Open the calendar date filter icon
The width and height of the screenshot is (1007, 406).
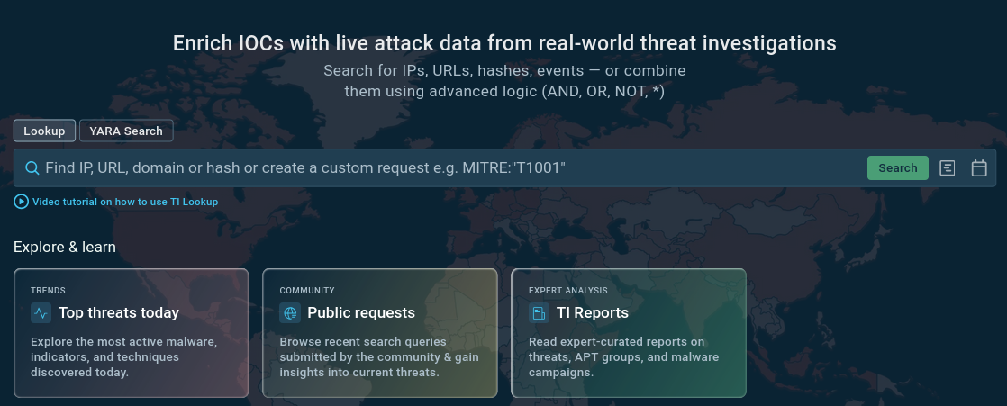[979, 168]
